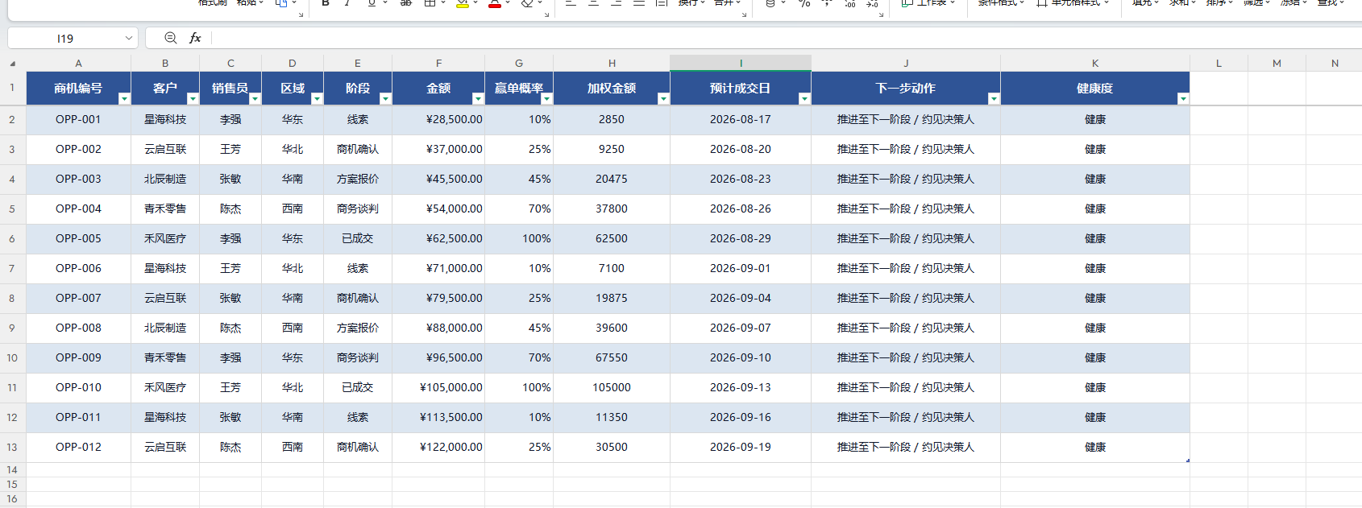Select row 13 header
The height and width of the screenshot is (508, 1362).
click(12, 447)
